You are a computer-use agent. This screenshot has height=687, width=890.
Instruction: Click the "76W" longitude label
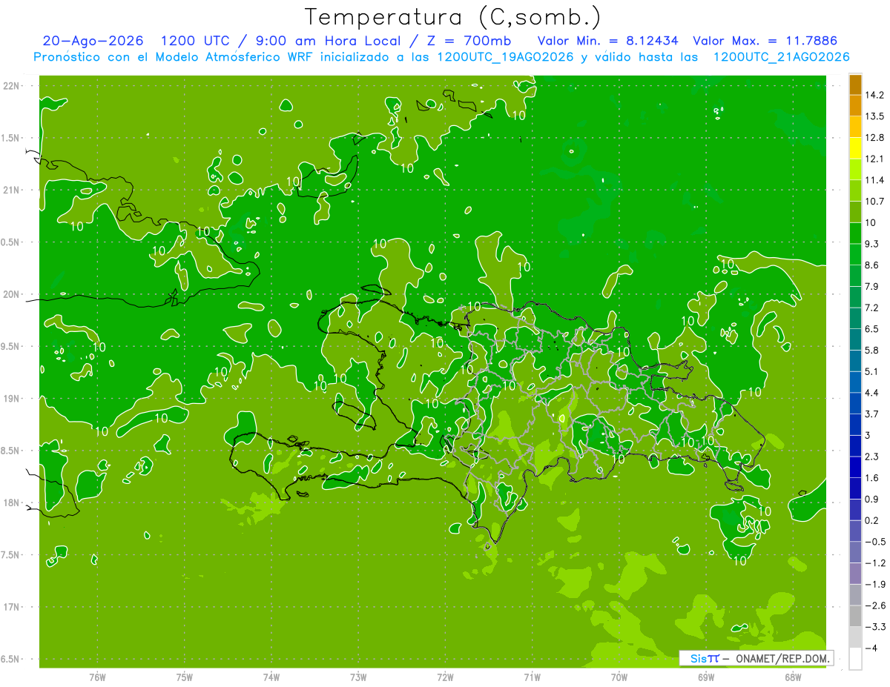point(97,677)
